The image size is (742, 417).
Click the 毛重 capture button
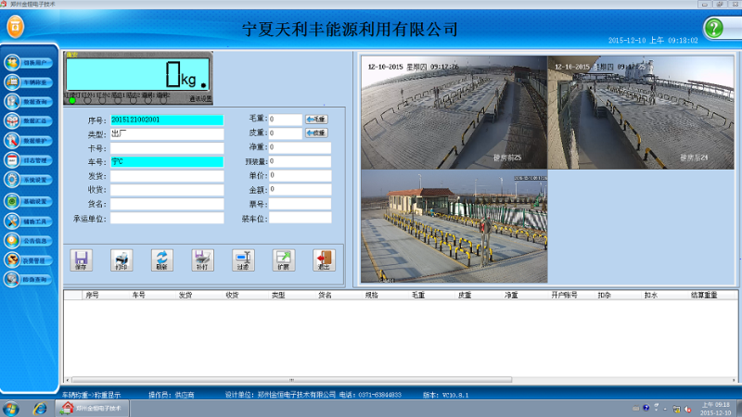click(316, 120)
